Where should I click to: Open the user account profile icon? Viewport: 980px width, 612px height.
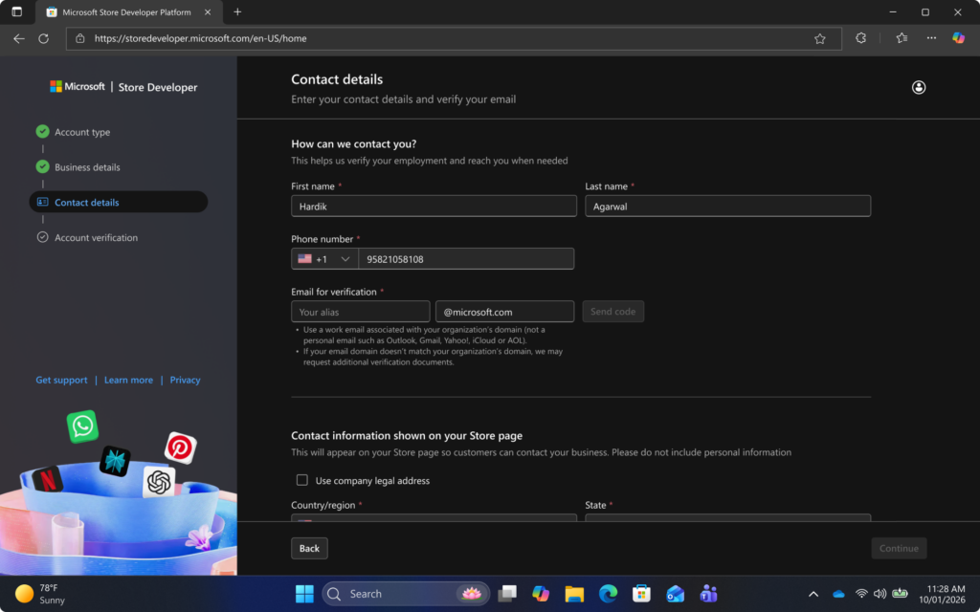tap(918, 87)
